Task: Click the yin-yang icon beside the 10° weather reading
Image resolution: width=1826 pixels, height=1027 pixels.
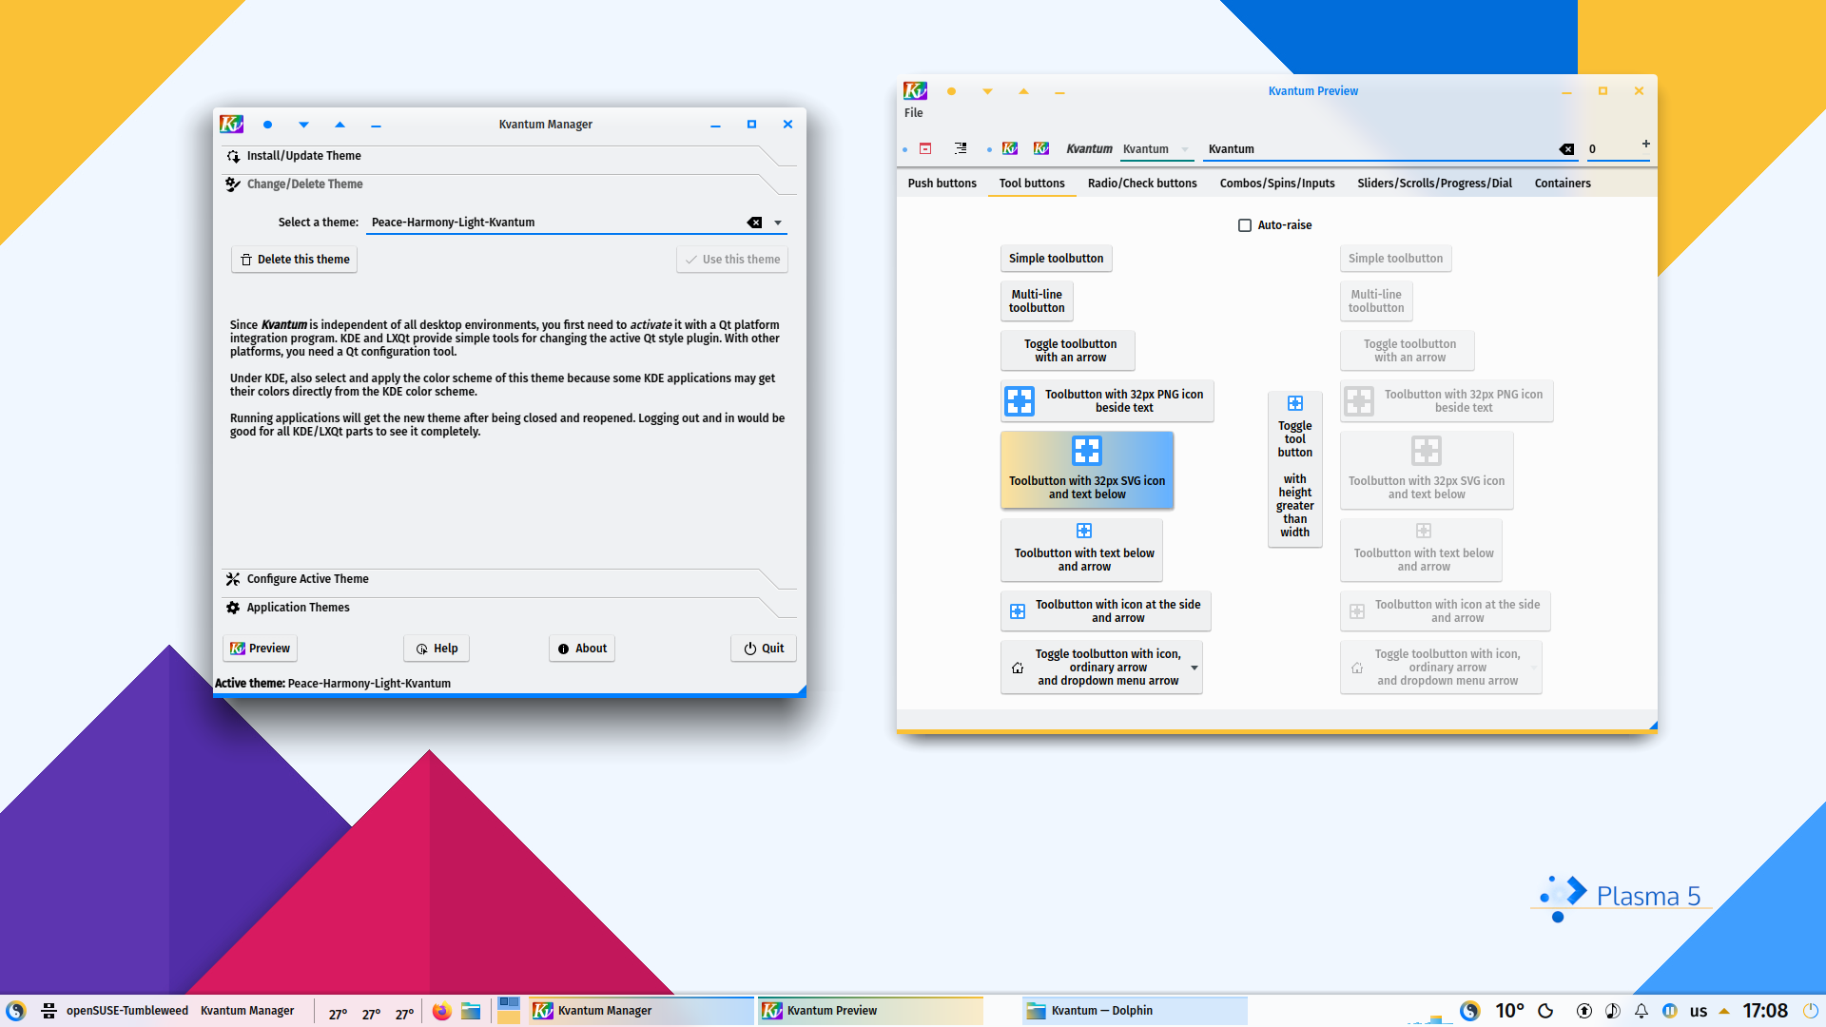Action: (x=1470, y=1011)
